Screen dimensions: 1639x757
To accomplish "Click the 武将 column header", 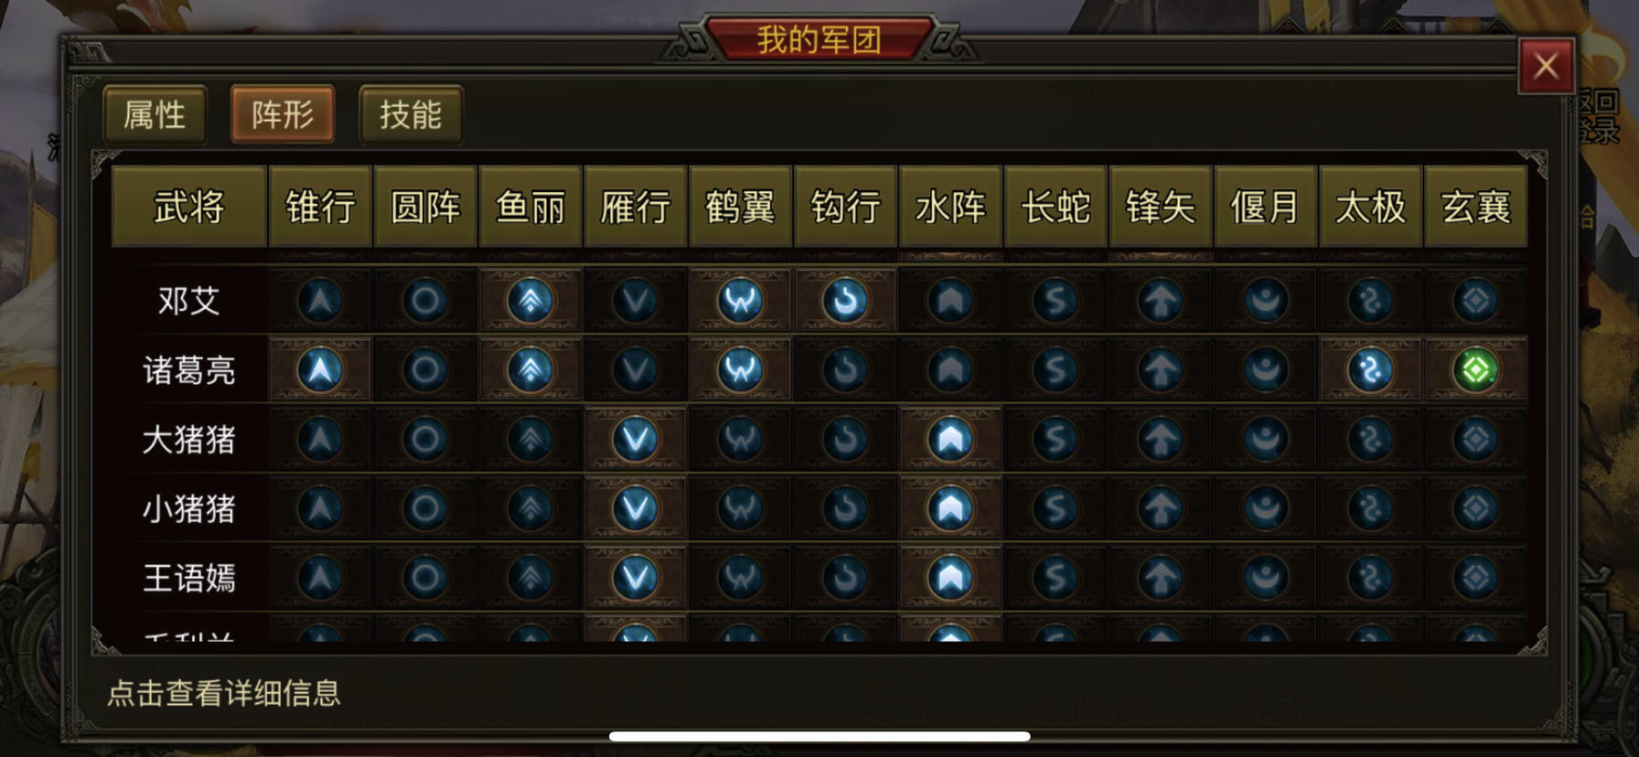I will pyautogui.click(x=189, y=207).
